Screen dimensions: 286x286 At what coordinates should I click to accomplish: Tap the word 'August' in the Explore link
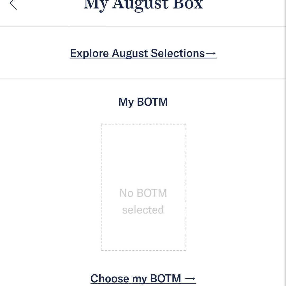129,53
